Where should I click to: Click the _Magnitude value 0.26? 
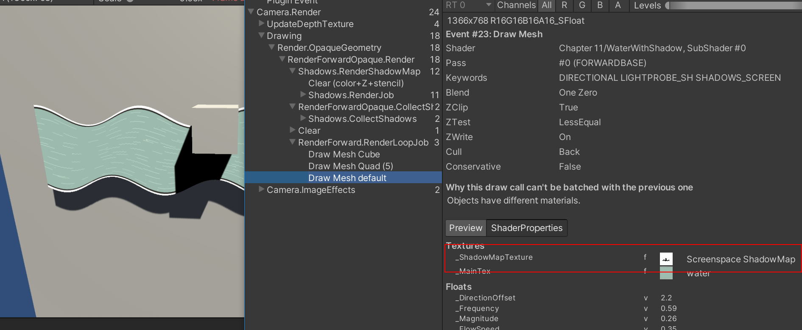point(669,319)
